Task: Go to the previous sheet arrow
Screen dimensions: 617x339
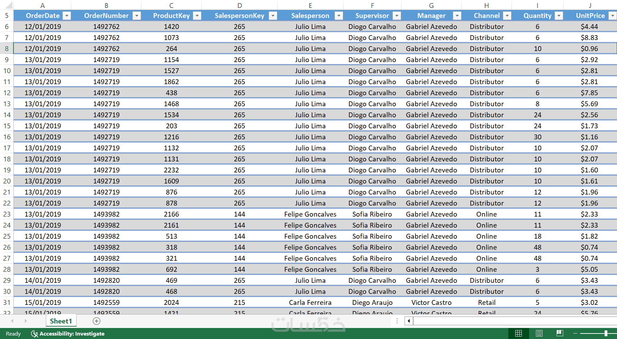Action: coord(12,321)
